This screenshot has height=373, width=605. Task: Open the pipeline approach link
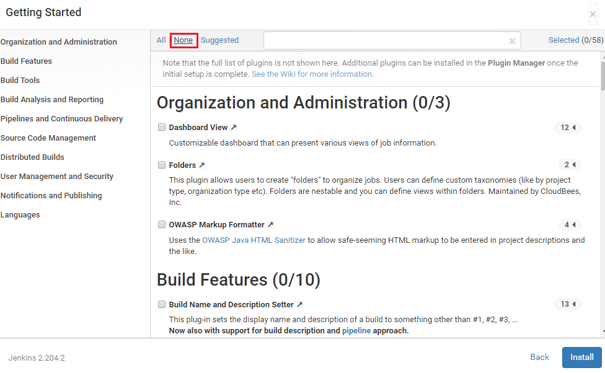(x=356, y=331)
